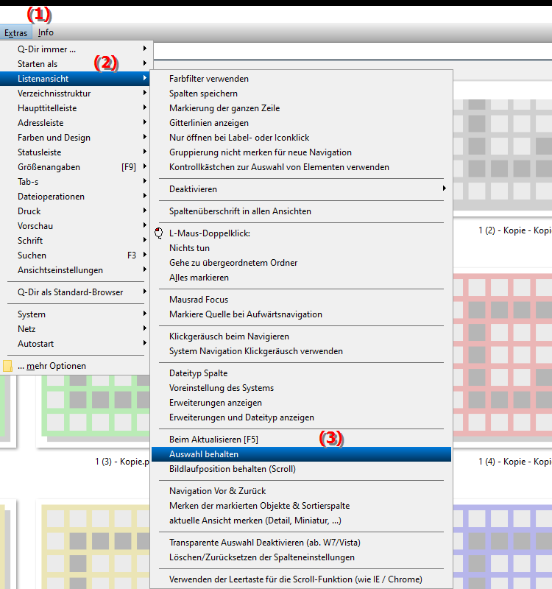Toggle Gruppierung nicht merken für neue Navigation

301,152
